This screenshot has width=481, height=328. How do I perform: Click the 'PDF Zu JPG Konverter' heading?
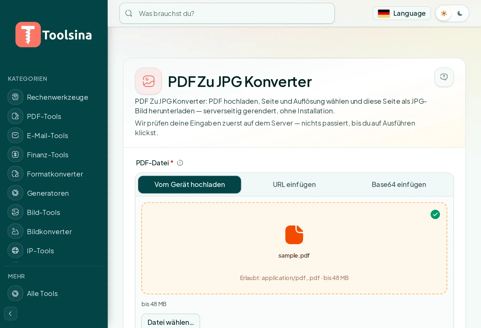[x=240, y=82]
